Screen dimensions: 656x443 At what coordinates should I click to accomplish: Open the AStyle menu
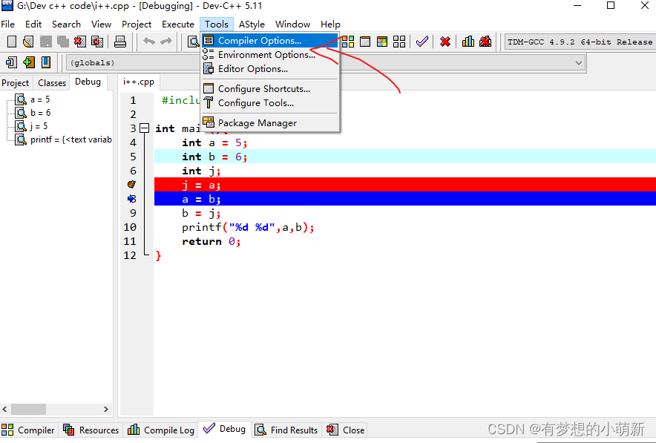(252, 24)
